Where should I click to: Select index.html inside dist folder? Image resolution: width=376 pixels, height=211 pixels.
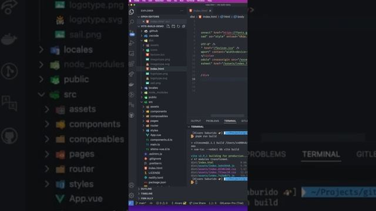tap(162, 69)
